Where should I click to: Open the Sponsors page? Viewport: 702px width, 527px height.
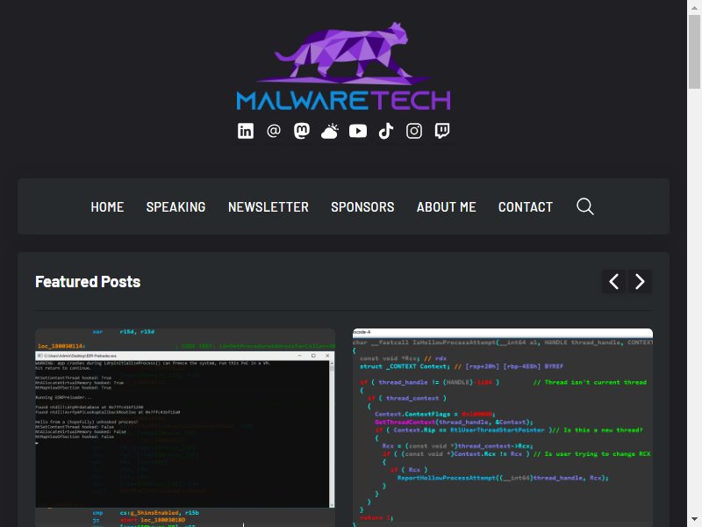tap(362, 207)
